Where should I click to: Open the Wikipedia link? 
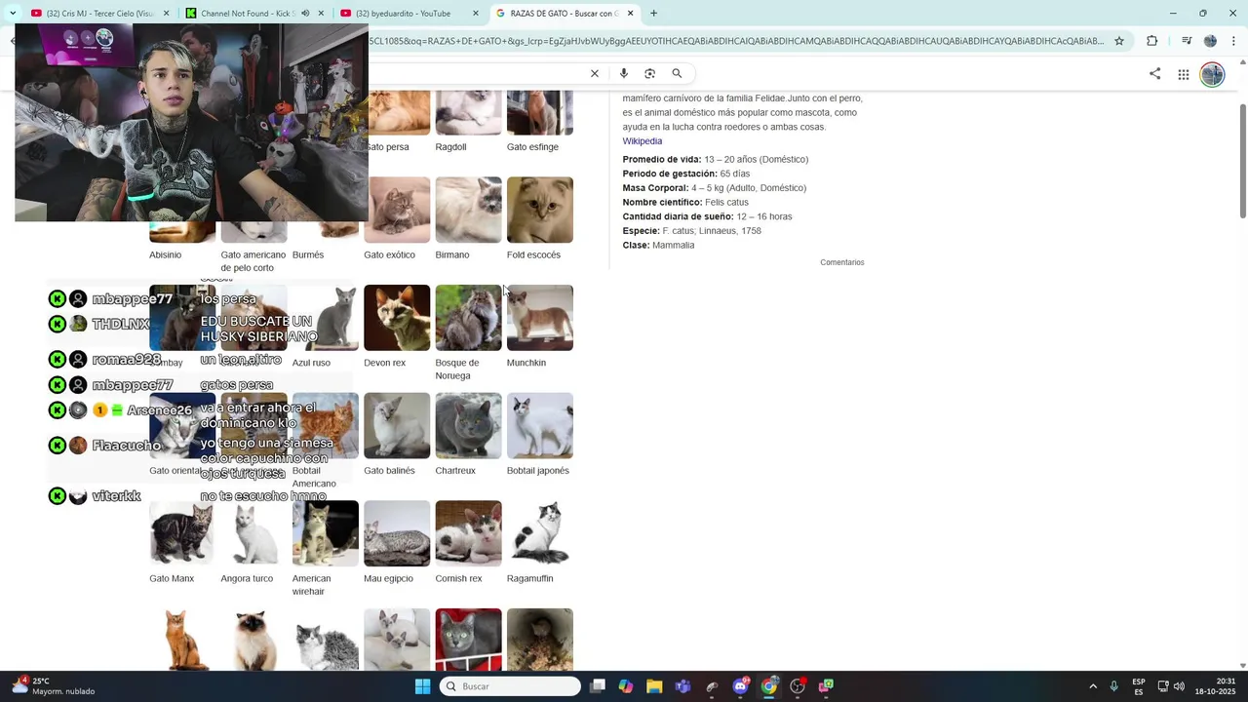(x=643, y=141)
